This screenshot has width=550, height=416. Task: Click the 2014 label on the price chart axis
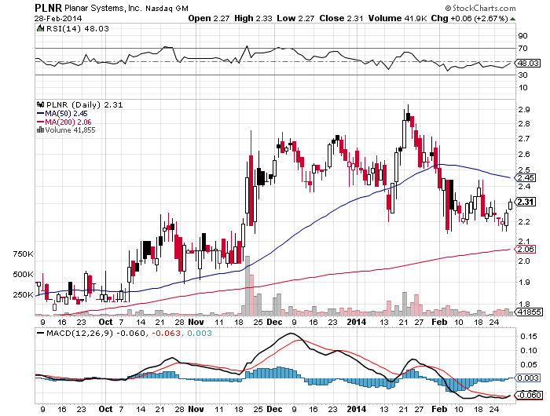pos(357,322)
